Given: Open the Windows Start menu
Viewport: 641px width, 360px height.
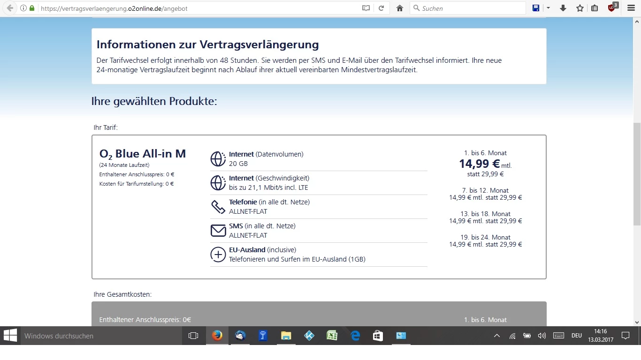Looking at the screenshot, I should tap(10, 336).
